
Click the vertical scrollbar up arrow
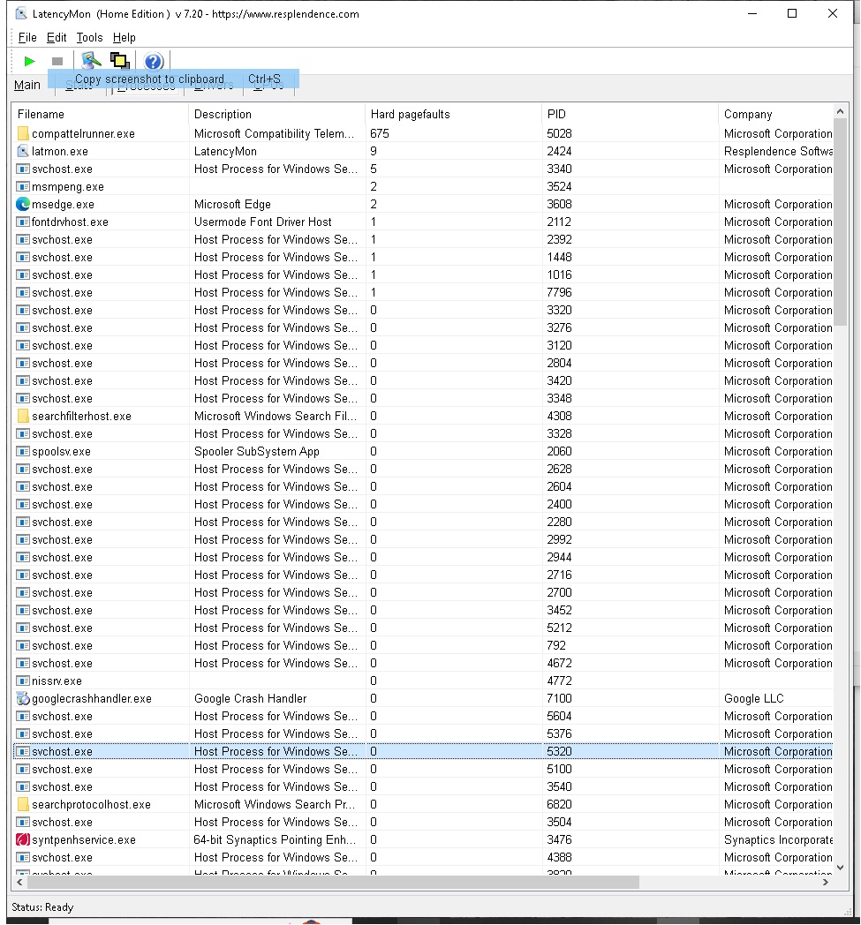841,111
